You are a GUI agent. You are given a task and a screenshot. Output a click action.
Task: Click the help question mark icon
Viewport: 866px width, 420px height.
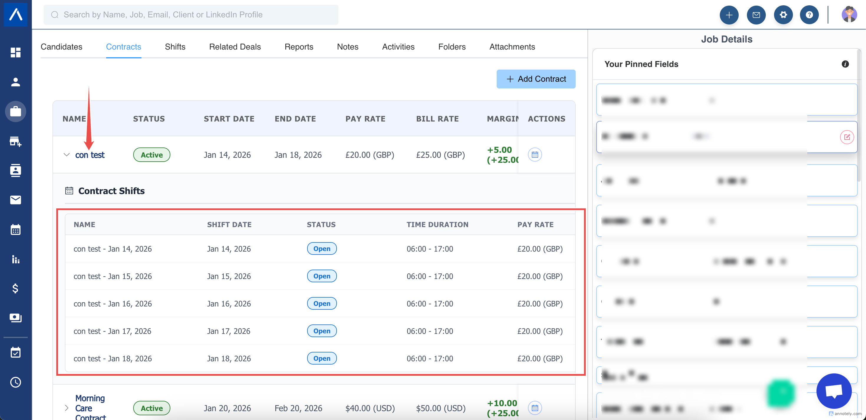click(x=809, y=15)
